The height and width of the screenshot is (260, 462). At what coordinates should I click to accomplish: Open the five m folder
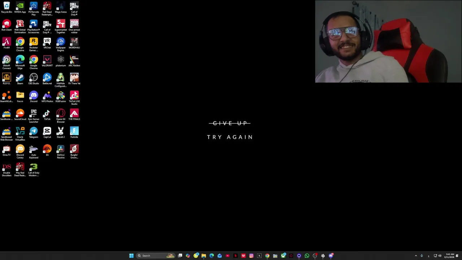pos(20,97)
